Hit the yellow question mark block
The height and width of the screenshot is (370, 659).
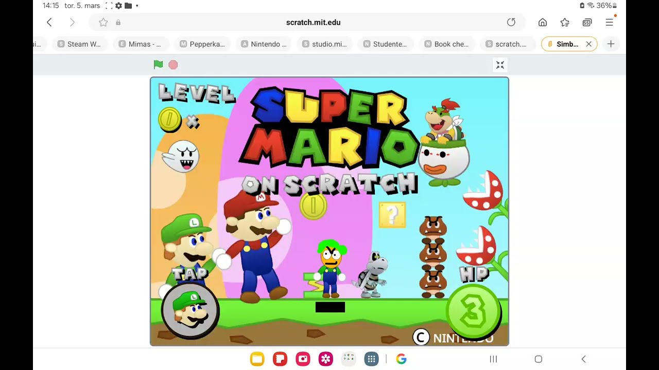pos(392,215)
